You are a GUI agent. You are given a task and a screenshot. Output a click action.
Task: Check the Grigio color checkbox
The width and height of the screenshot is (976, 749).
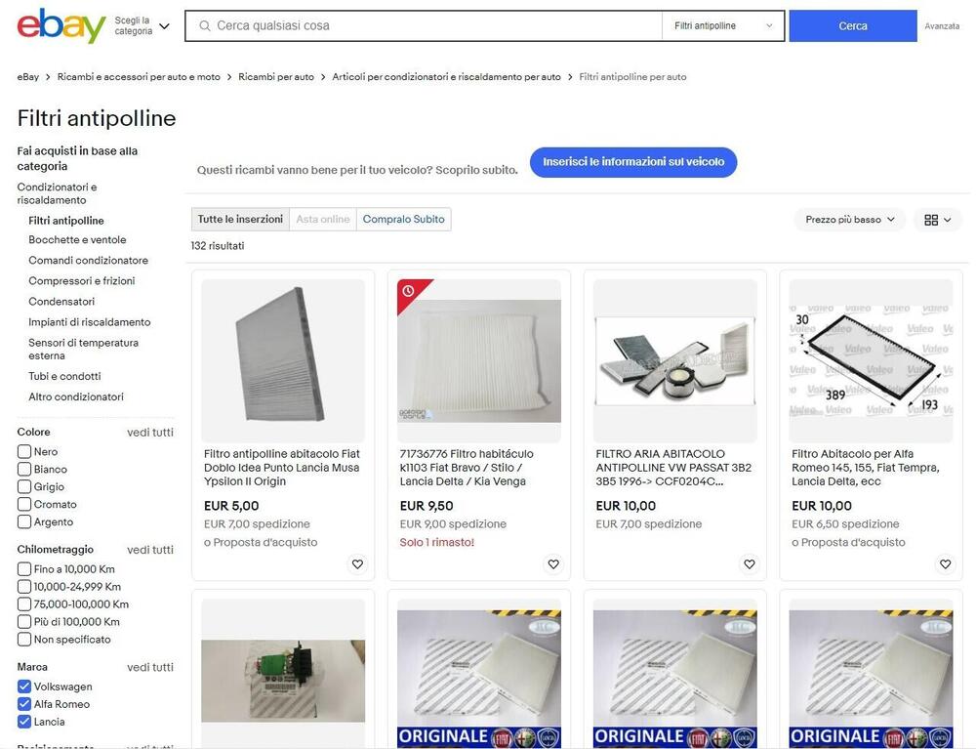click(24, 486)
